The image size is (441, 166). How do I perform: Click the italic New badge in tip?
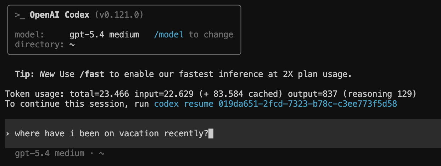[x=47, y=74]
